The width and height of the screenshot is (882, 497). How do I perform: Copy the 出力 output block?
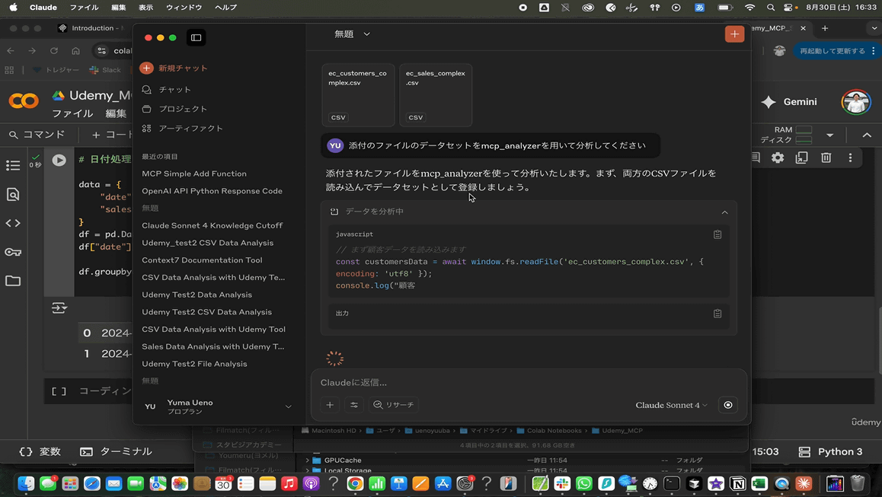pos(717,314)
